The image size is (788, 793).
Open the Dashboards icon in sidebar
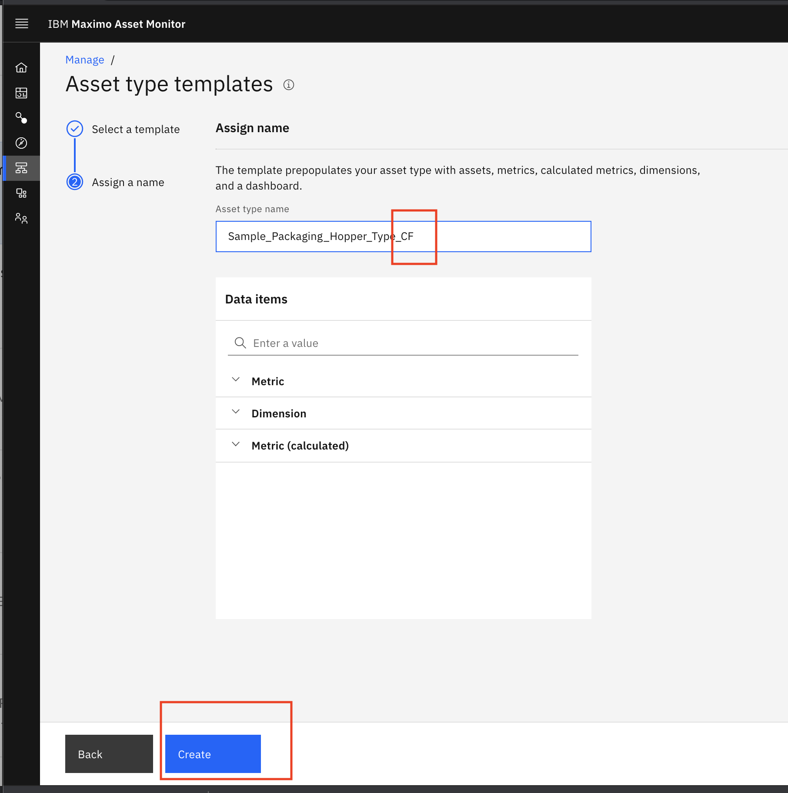coord(21,93)
